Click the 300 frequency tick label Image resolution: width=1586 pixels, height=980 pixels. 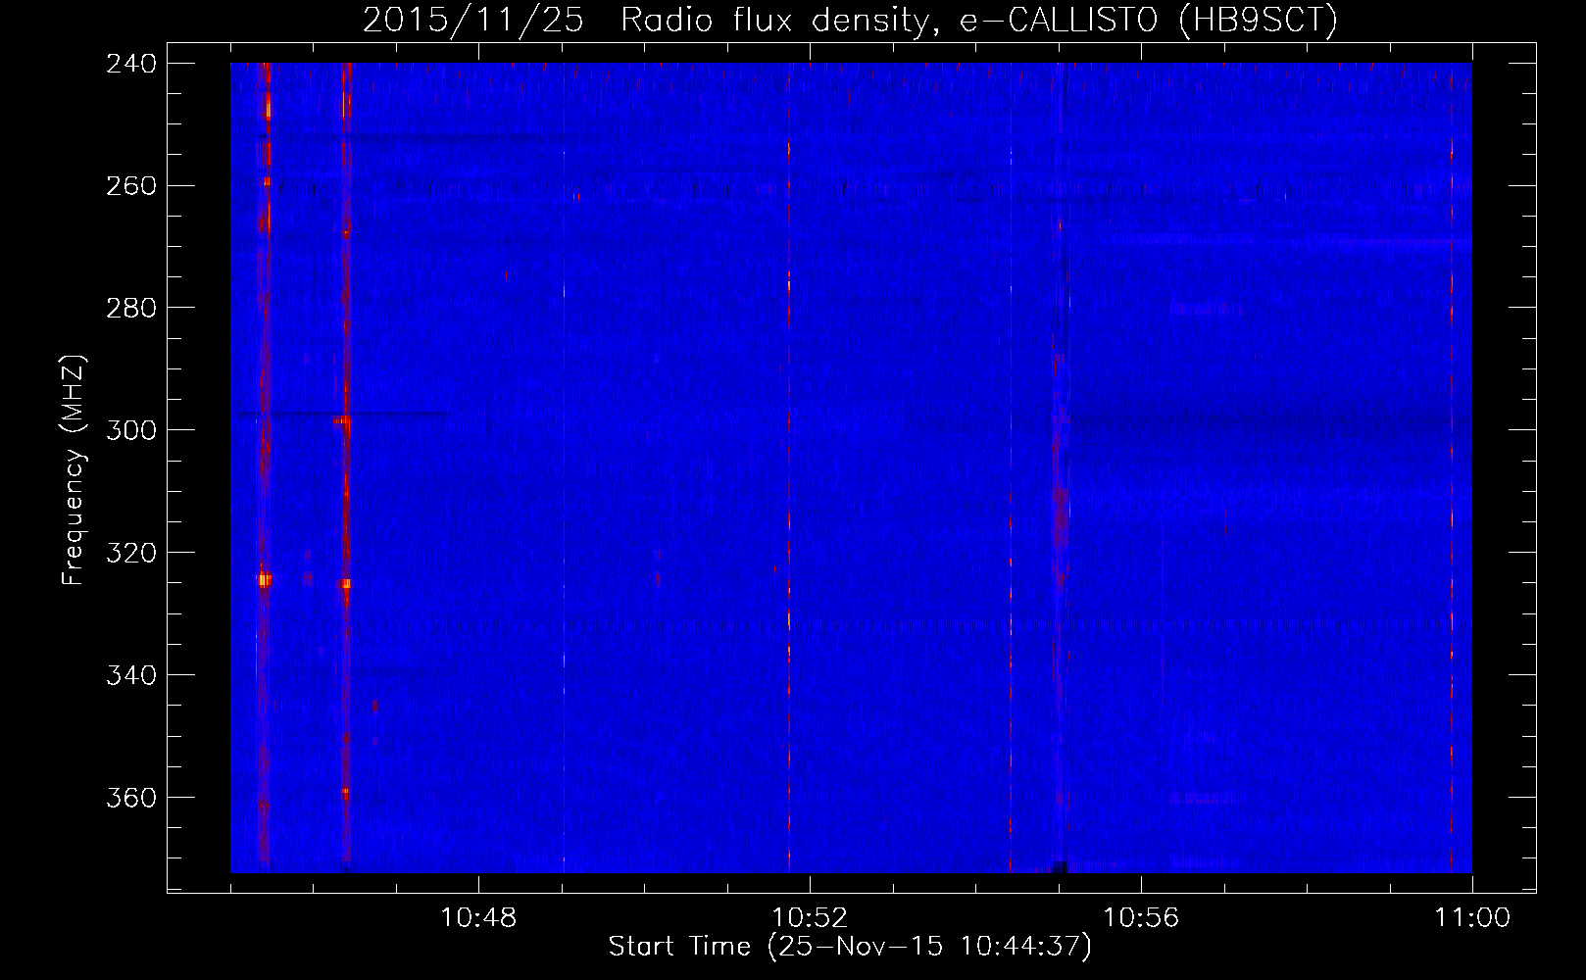[131, 430]
